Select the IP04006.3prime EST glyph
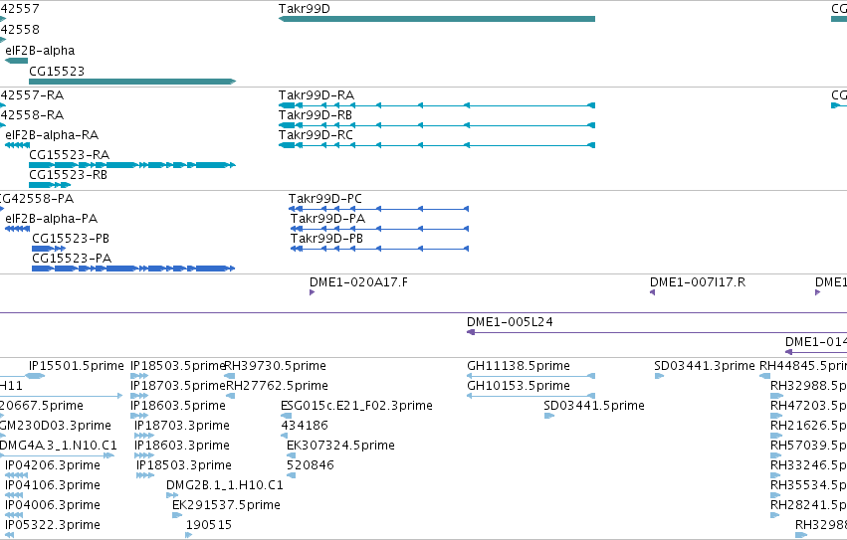 click(x=14, y=516)
